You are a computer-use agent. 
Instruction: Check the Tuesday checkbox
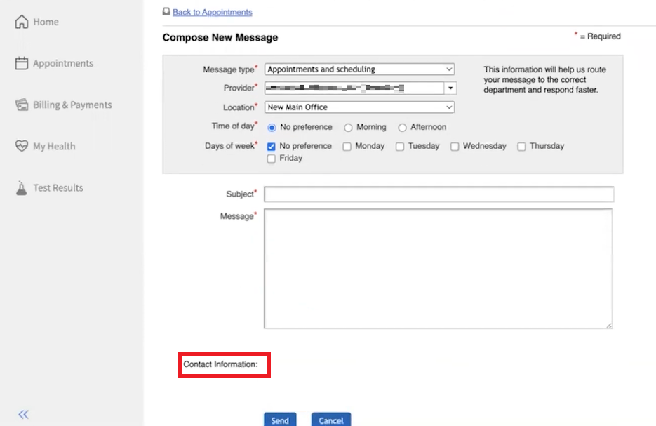coord(400,146)
